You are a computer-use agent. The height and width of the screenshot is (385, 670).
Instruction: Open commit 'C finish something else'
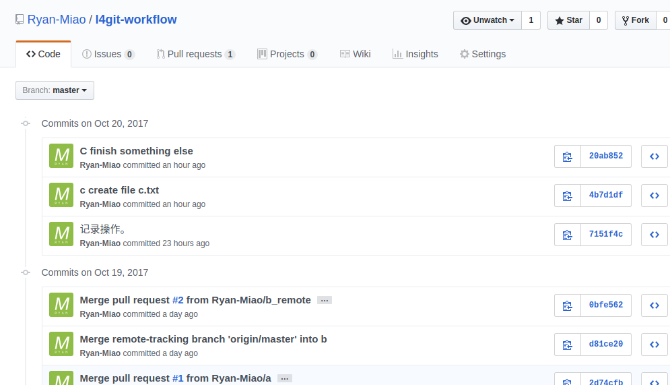point(136,151)
